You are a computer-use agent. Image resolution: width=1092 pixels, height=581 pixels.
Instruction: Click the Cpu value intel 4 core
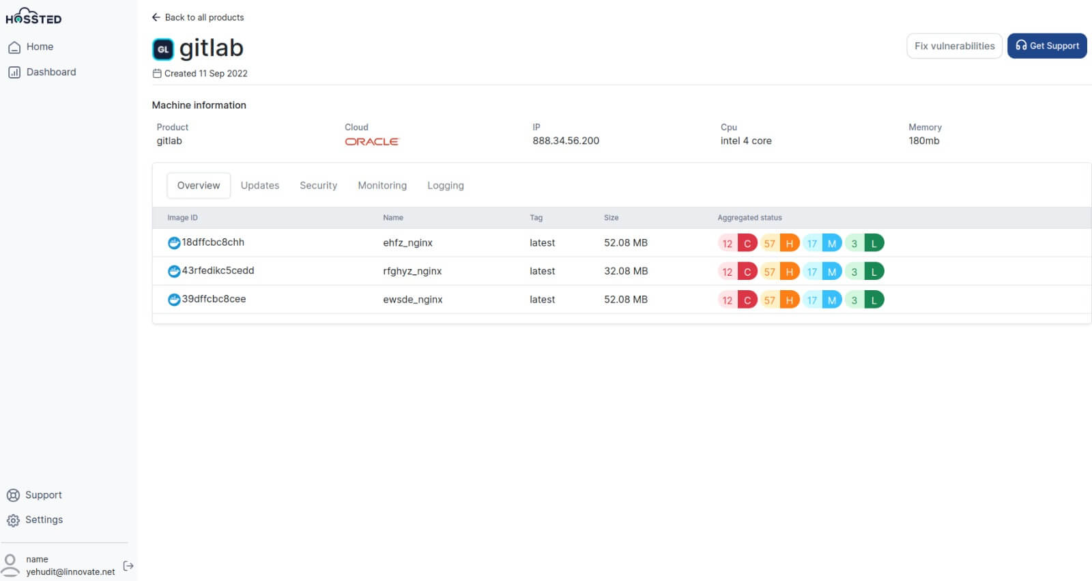click(x=746, y=141)
